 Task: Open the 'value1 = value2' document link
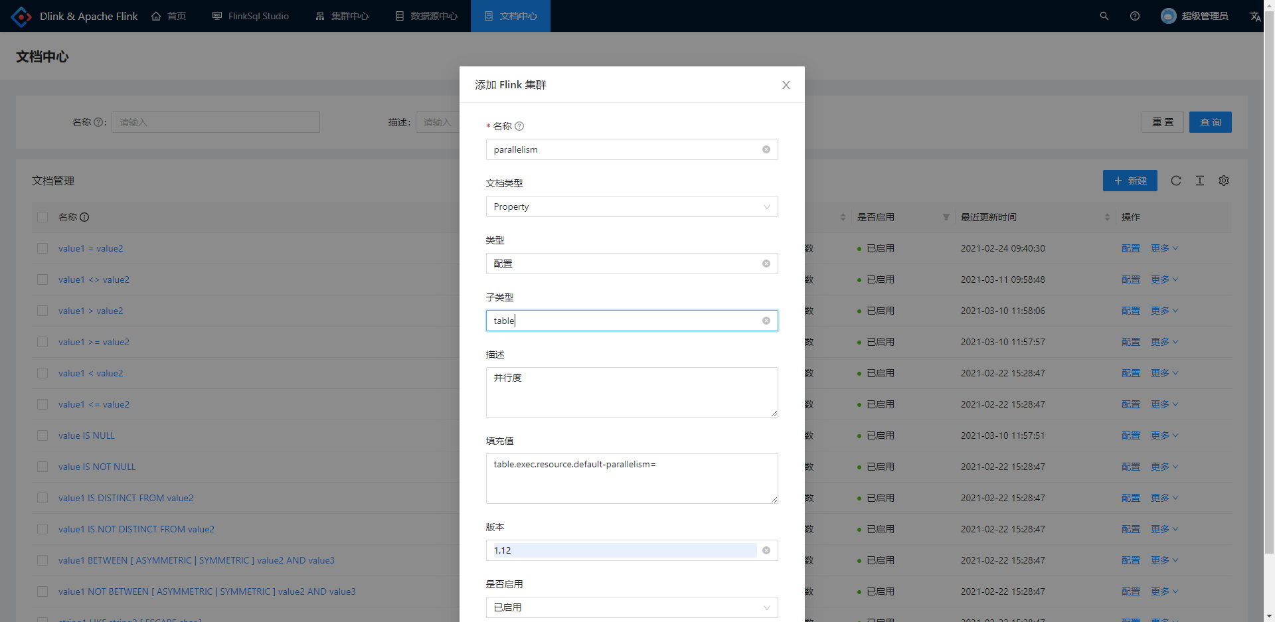click(x=90, y=248)
